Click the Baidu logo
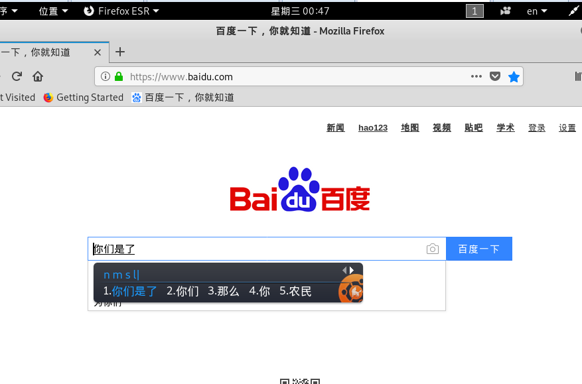The height and width of the screenshot is (384, 582). tap(300, 189)
